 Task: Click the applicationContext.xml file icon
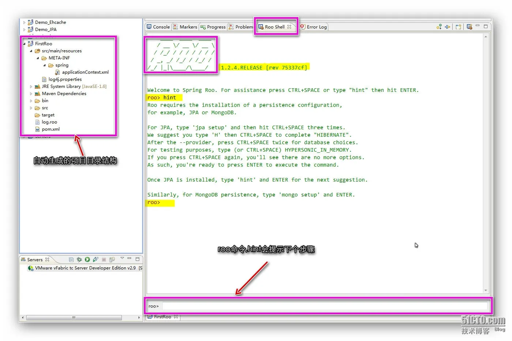click(x=57, y=72)
